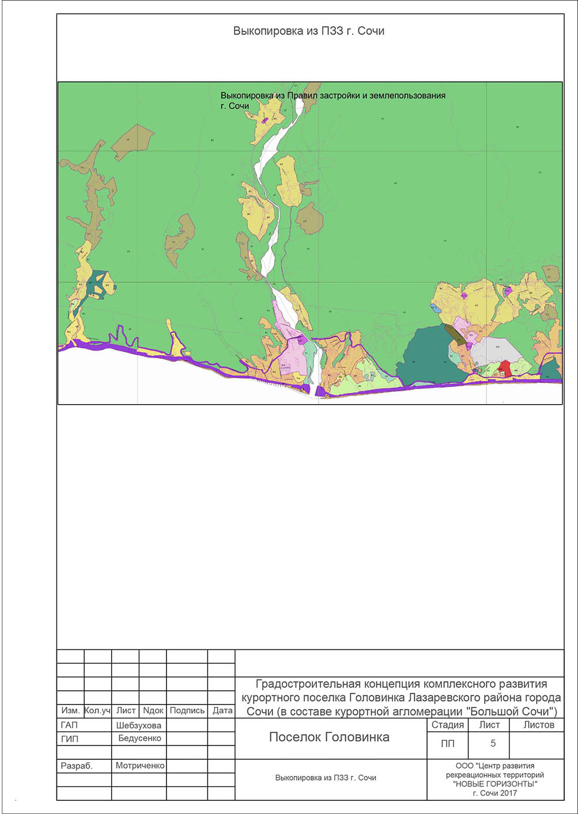Click the red zone on the map
The height and width of the screenshot is (814, 578).
[x=504, y=367]
